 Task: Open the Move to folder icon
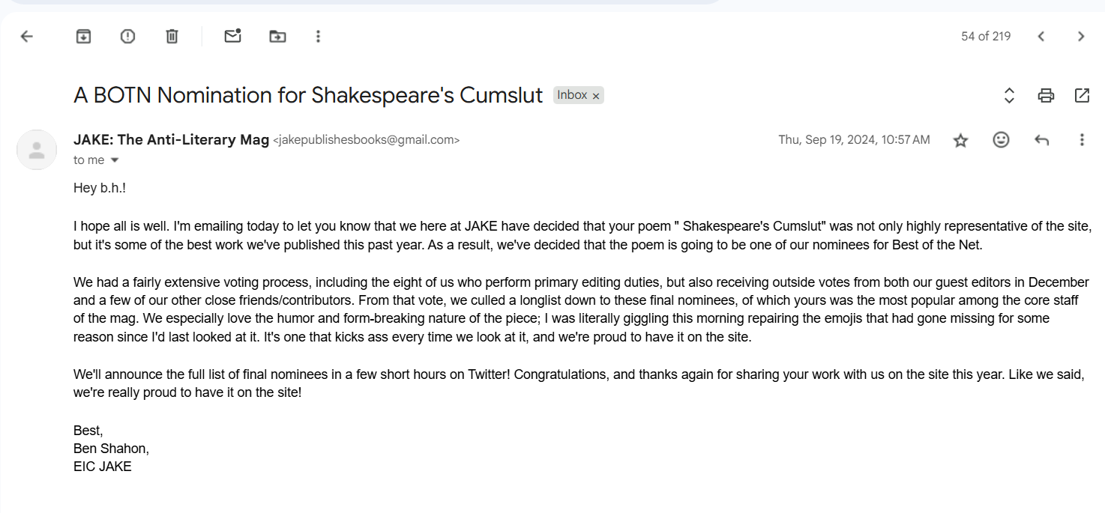[277, 36]
